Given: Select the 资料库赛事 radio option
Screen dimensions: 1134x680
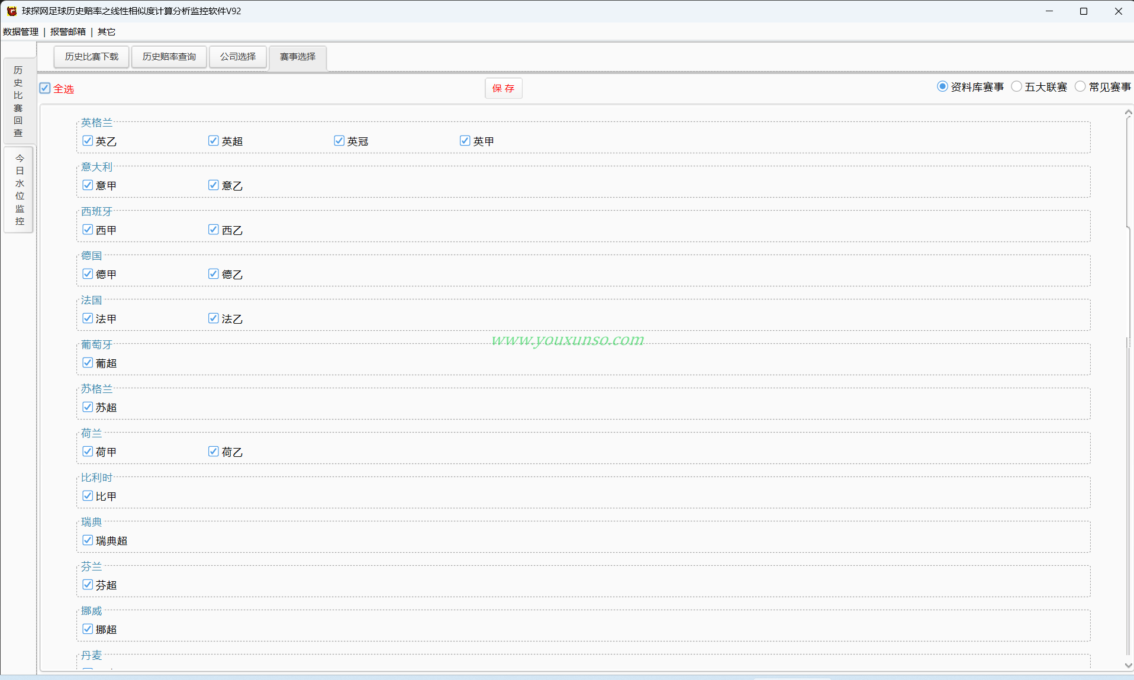Looking at the screenshot, I should coord(942,86).
